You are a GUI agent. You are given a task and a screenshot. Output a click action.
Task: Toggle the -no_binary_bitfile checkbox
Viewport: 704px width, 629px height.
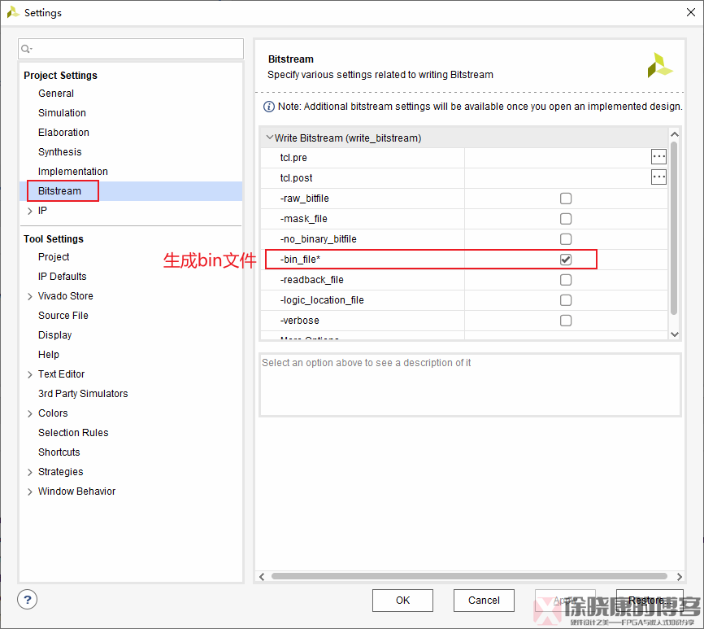point(566,239)
